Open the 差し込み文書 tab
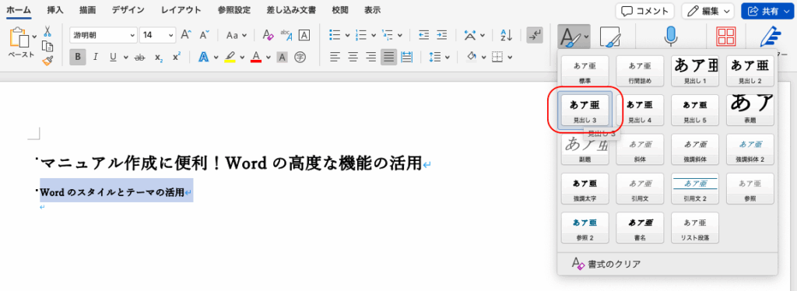The image size is (797, 291). [291, 10]
